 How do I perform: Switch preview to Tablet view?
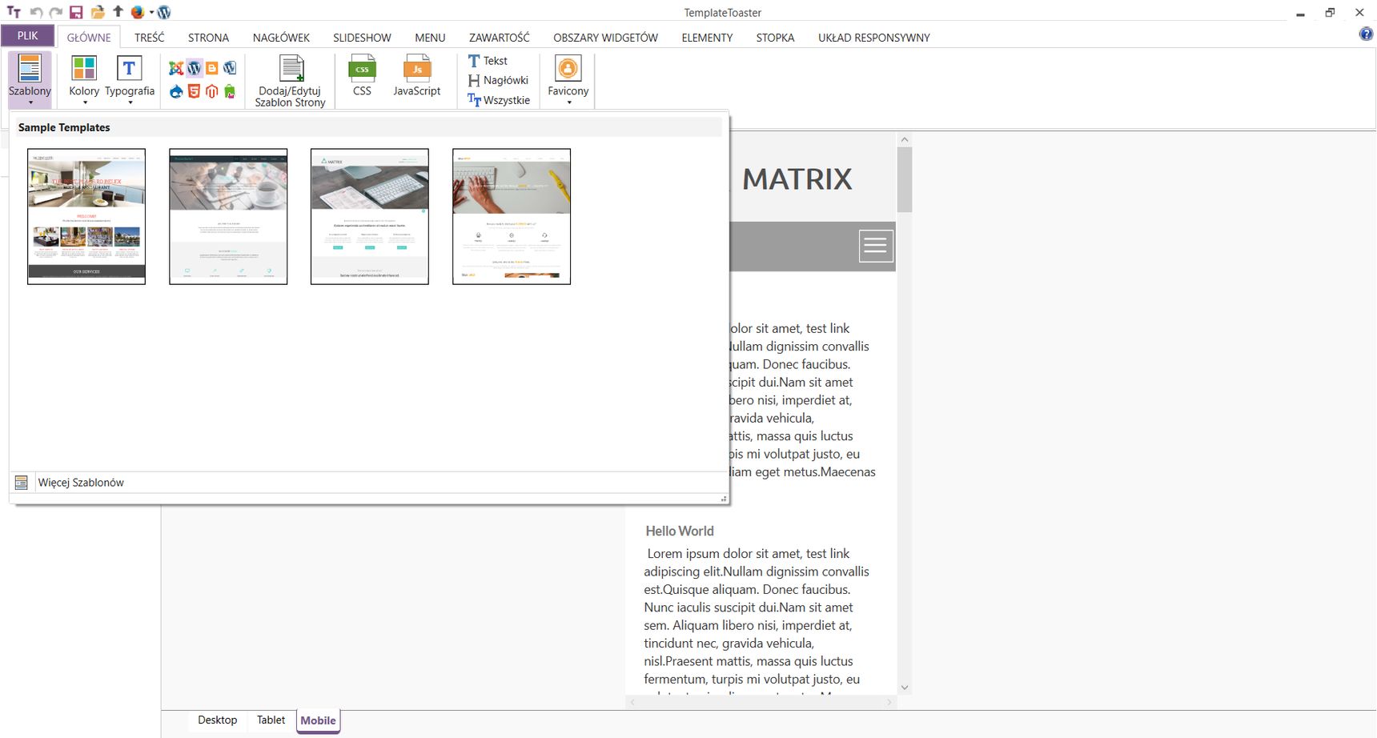271,720
